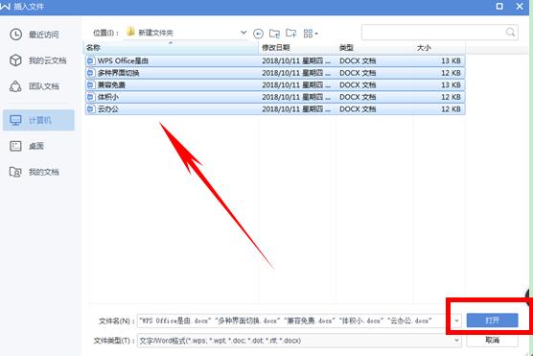Click the back arrow navigation icon
The height and width of the screenshot is (356, 533).
pos(258,34)
